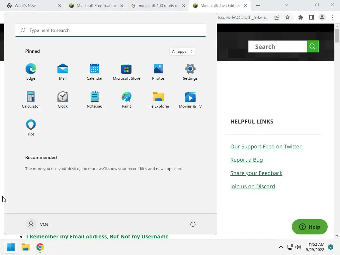Open Chrome profile avatar menu
Screen dimensions: 340x255
pyautogui.click(x=322, y=17)
